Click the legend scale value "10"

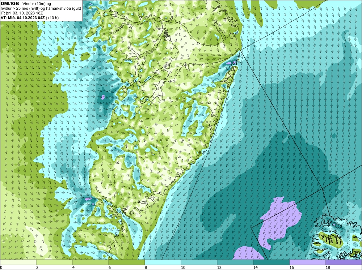[183, 267]
